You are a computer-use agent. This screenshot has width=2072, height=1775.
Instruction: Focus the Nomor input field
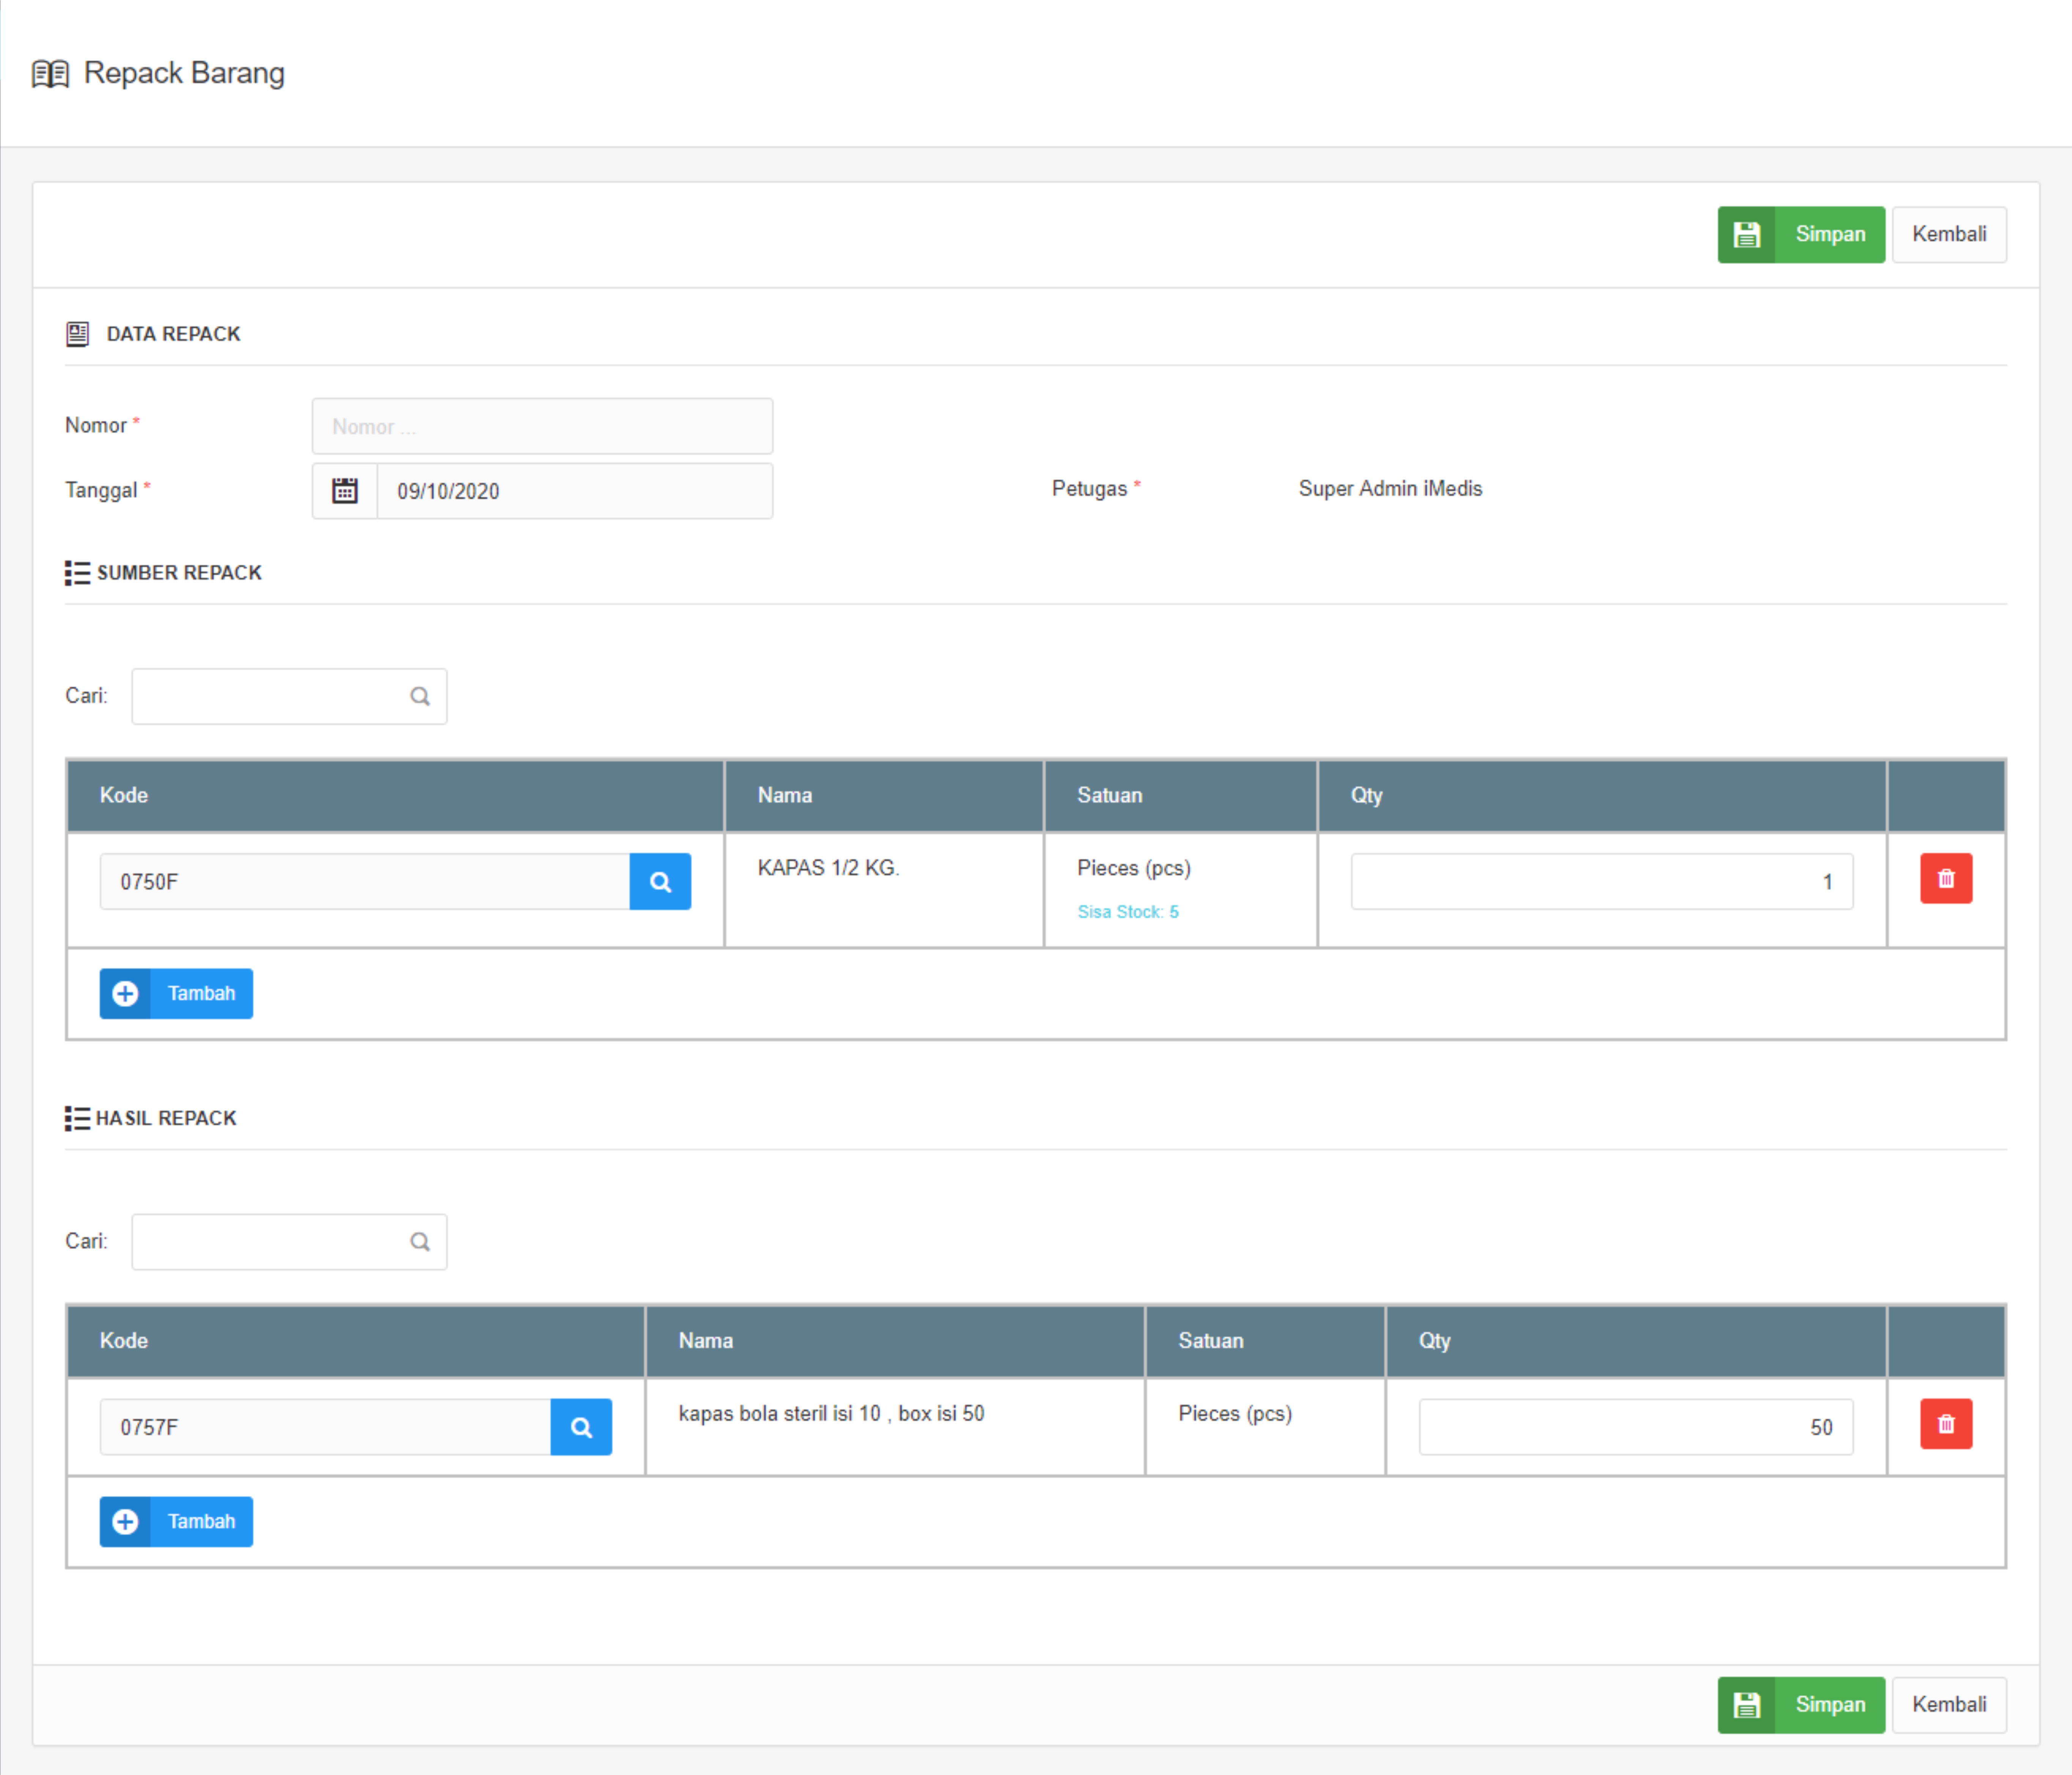click(x=542, y=427)
